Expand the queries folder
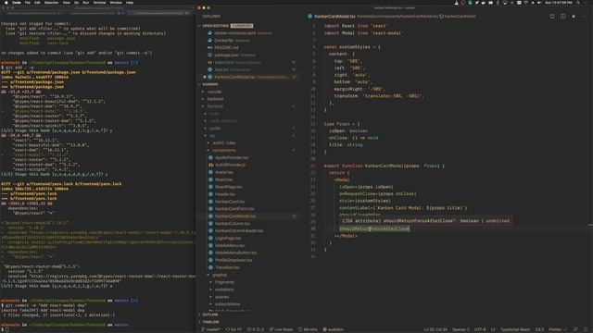Viewport: 593px width, 333px height. coord(221,297)
